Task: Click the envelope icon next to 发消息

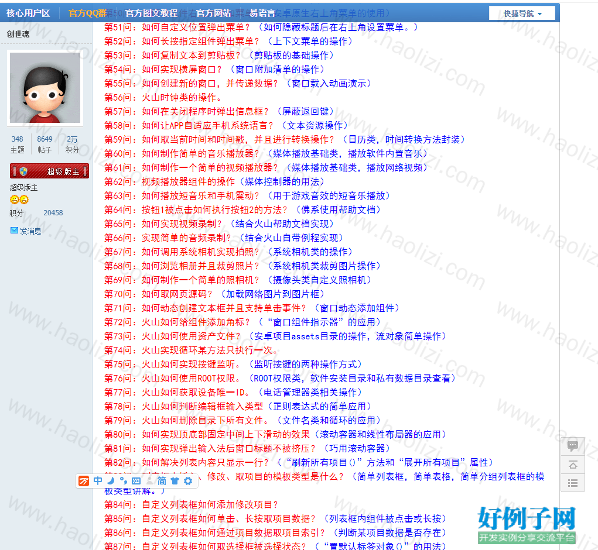Action: [14, 231]
